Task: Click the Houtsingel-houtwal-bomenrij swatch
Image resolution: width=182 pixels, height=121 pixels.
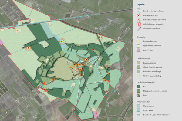Action: point(139,91)
